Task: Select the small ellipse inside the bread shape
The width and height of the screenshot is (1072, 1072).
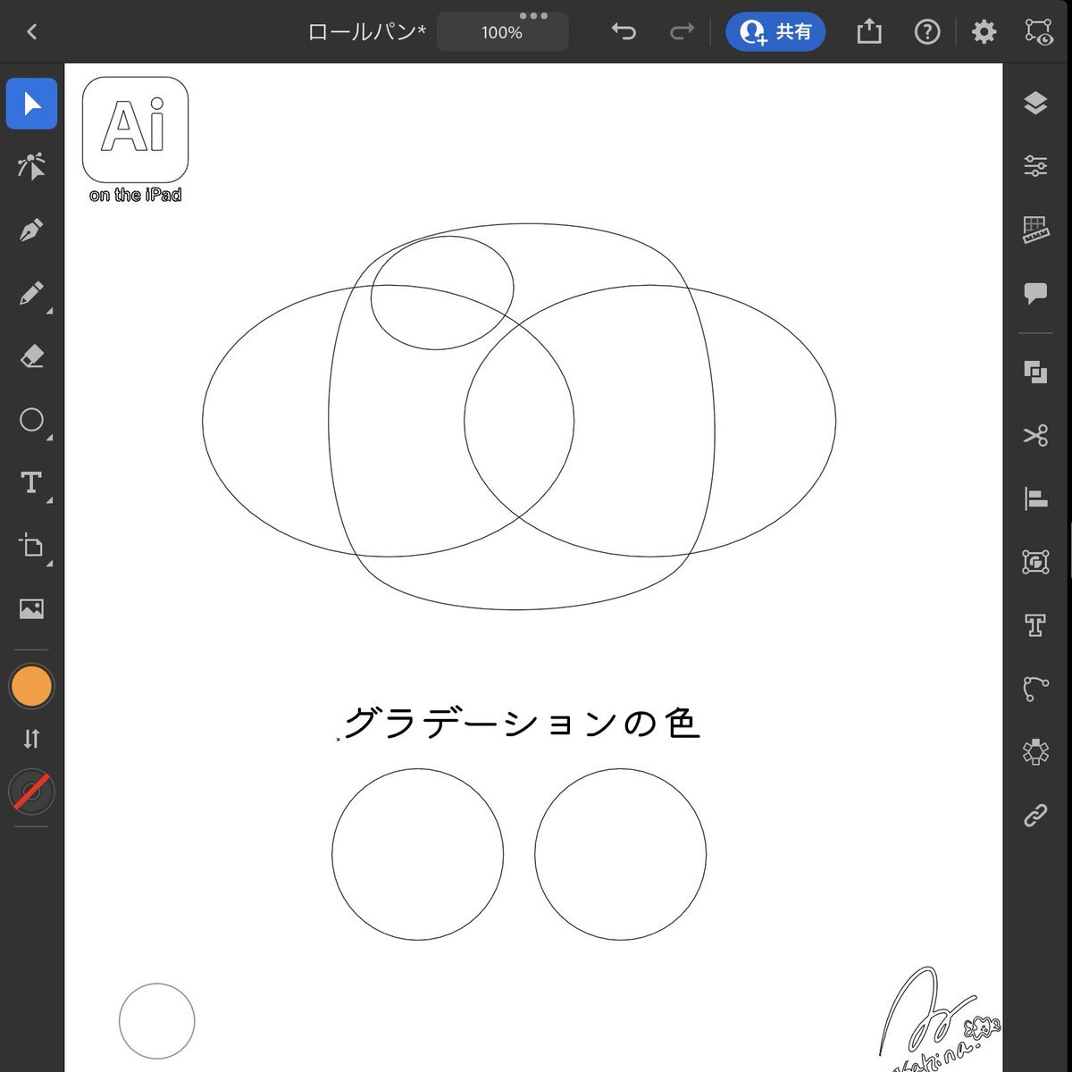Action: (441, 292)
